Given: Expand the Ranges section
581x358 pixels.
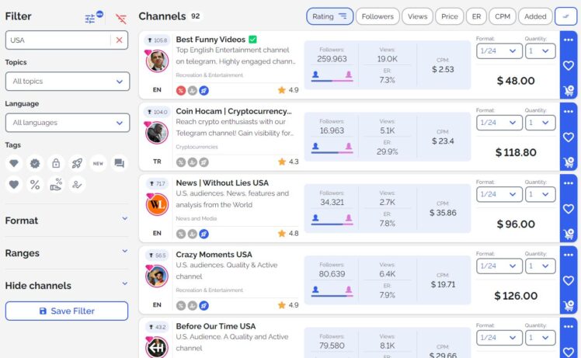Looking at the screenshot, I should point(67,253).
